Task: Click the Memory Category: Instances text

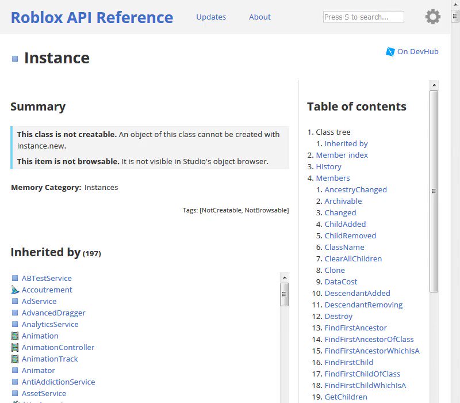Action: coord(64,188)
